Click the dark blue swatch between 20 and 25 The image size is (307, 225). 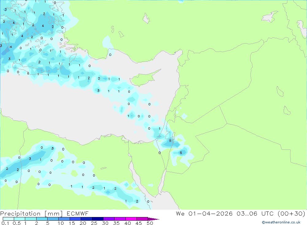[86, 219]
